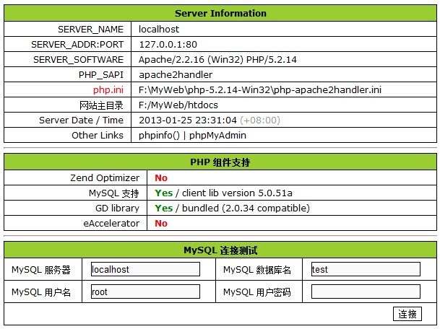
Task: Click the Server Information header
Action: point(220,13)
